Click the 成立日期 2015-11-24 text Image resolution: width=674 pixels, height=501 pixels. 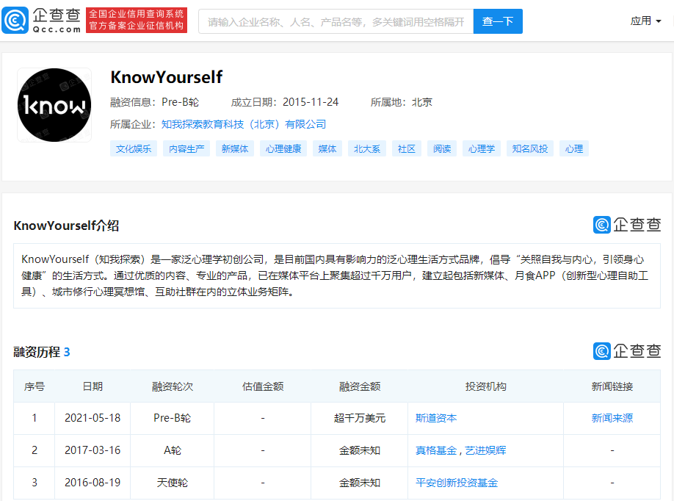[285, 102]
